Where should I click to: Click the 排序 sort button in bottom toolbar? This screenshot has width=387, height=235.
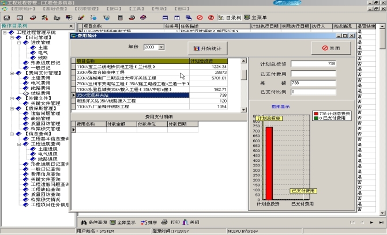pyautogui.click(x=149, y=222)
